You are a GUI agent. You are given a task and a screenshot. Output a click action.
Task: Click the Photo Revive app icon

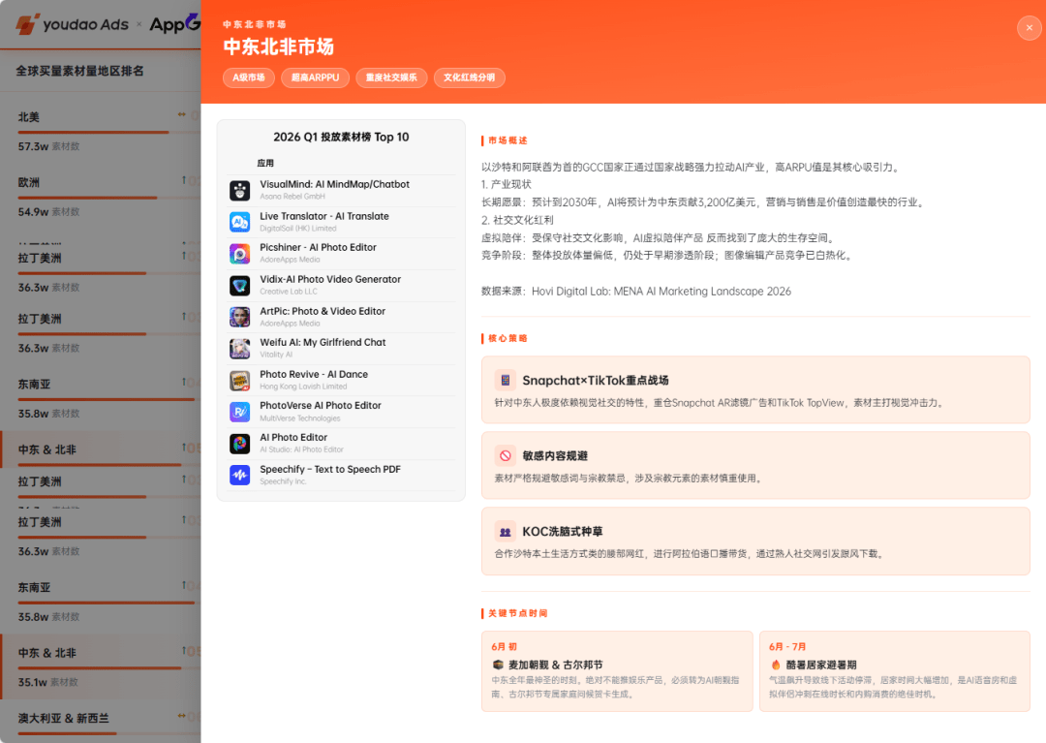(239, 380)
